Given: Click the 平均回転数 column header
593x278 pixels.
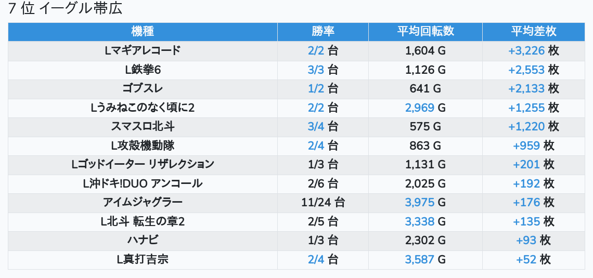Looking at the screenshot, I should coord(426,31).
